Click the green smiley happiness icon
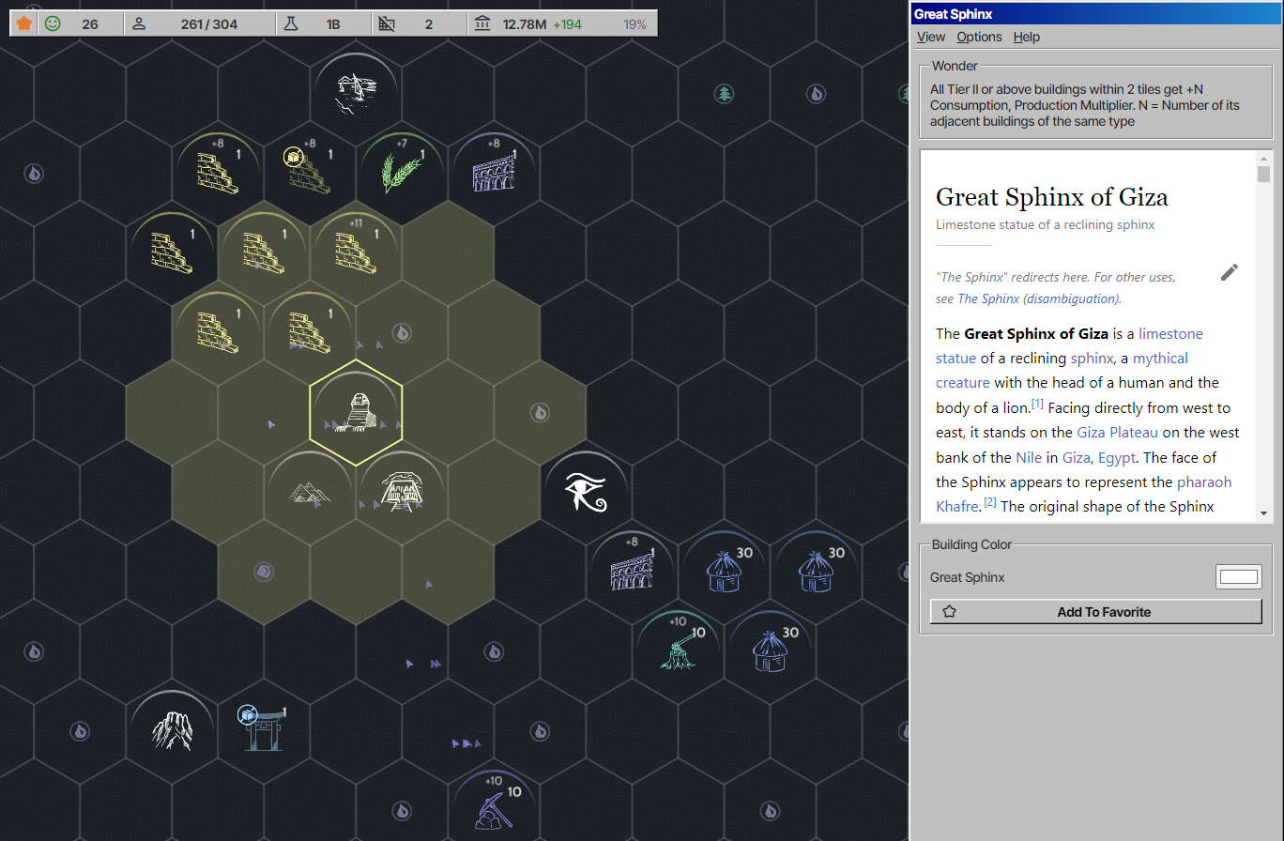This screenshot has width=1284, height=841. 53,23
